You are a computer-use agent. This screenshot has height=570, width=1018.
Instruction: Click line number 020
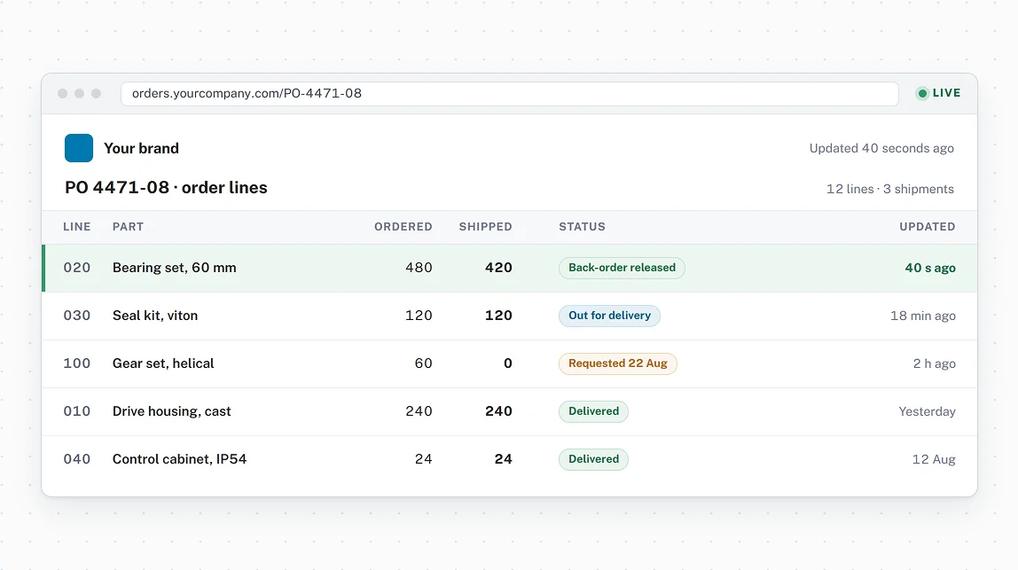pyautogui.click(x=76, y=268)
